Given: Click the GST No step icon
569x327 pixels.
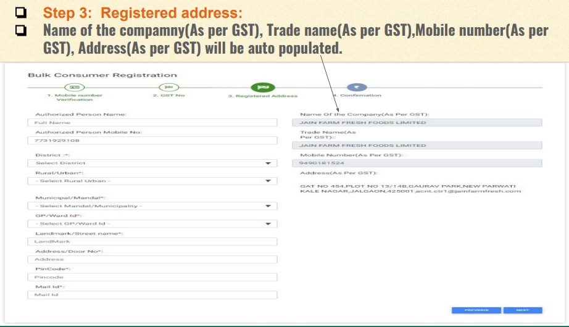Looking at the screenshot, I should click(x=168, y=87).
